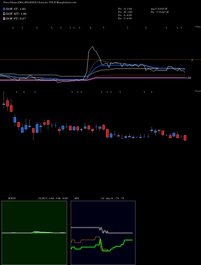Click the 'Pre V: 0.247 M' value
The height and width of the screenshot is (265, 201).
[x=160, y=12]
